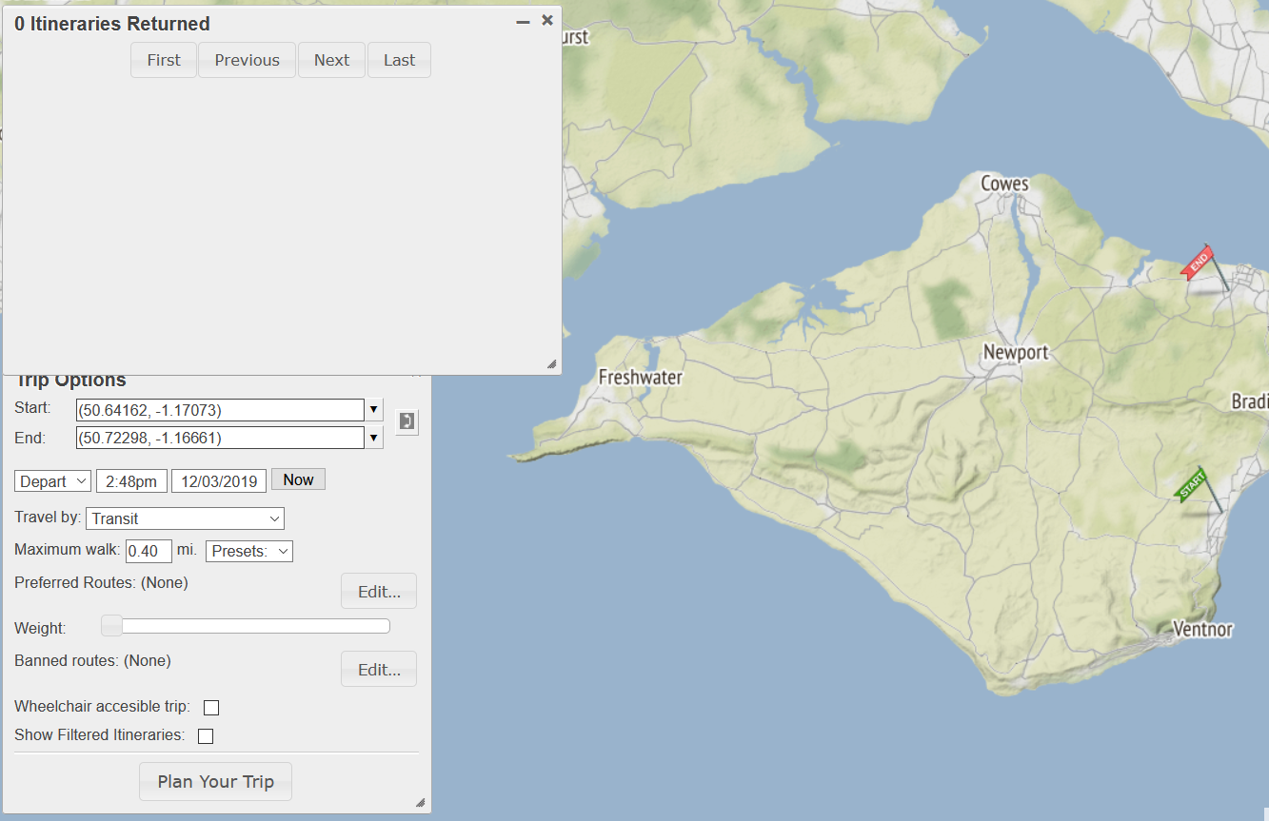Click Plan Your Trip button

click(x=216, y=782)
